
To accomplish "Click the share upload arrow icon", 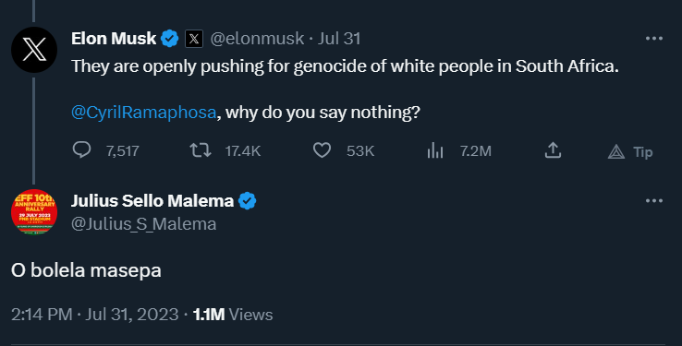I will [553, 150].
